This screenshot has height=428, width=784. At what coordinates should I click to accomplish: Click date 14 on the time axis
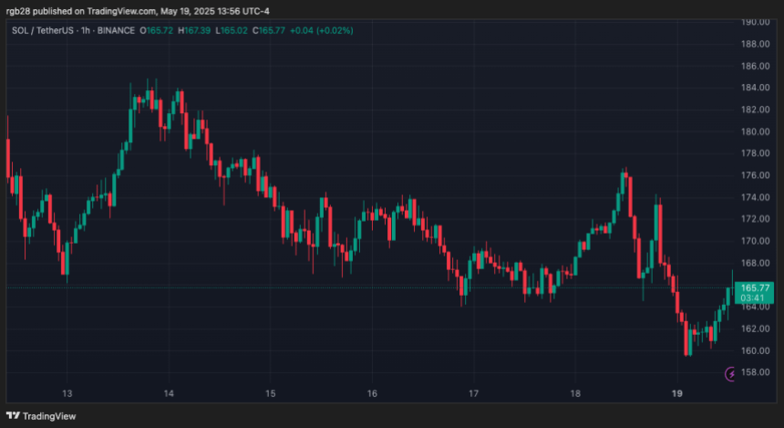169,393
